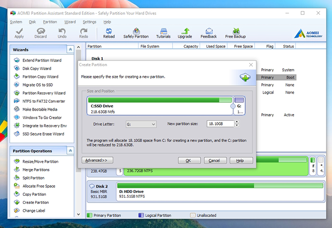
Task: Select Copy Partition operation
Action: 34,194
